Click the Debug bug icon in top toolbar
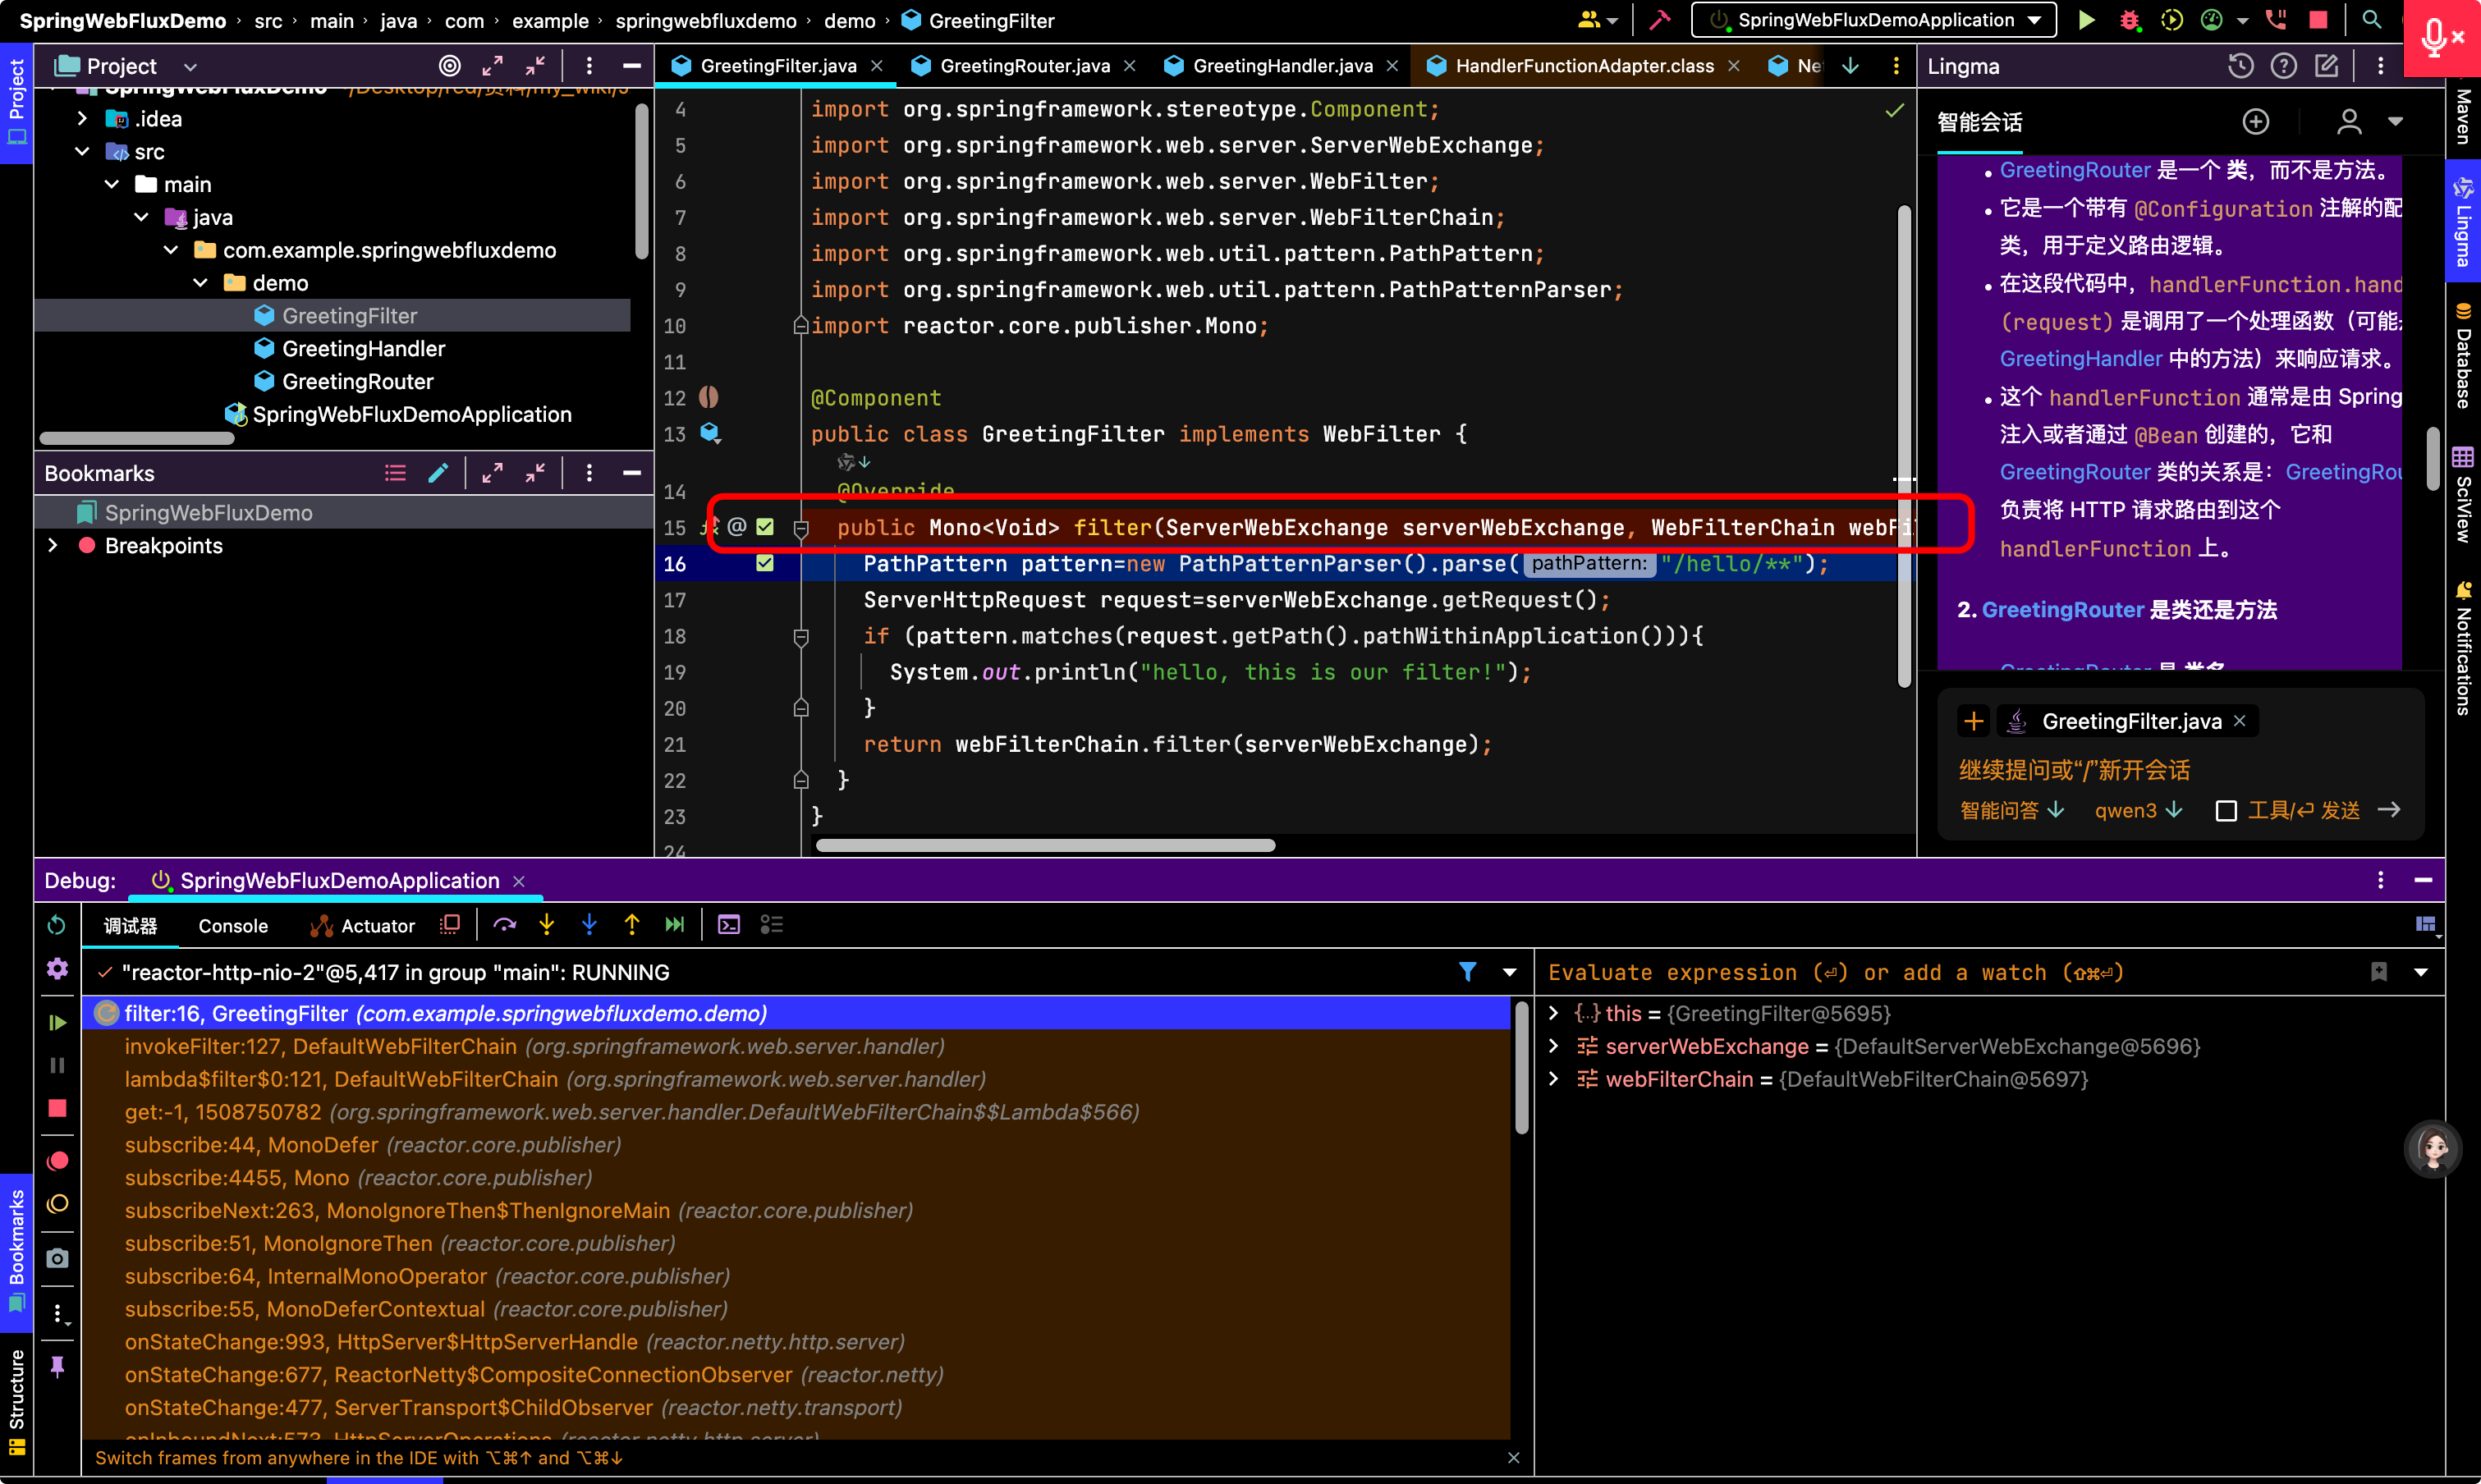2481x1484 pixels. pyautogui.click(x=2129, y=20)
